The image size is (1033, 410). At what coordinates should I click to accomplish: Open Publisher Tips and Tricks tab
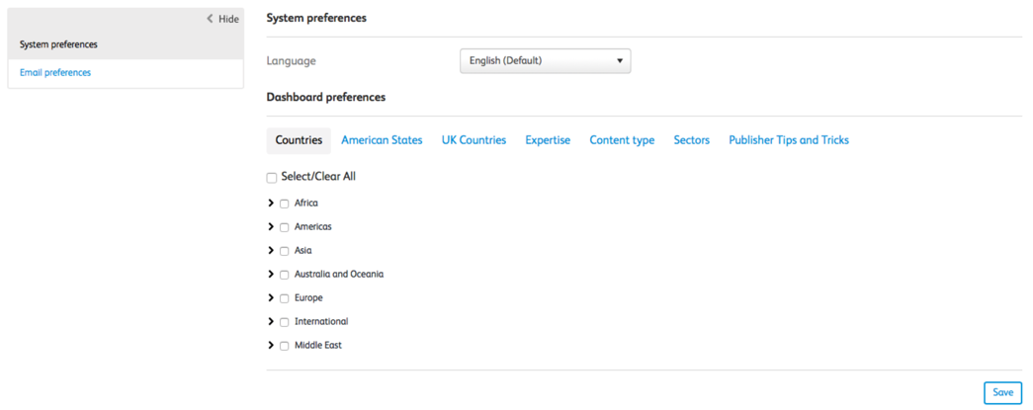coord(789,140)
